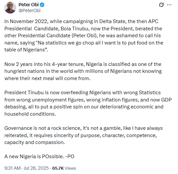
Task: Open Peter Obi's profile picture
Action: 10,8
